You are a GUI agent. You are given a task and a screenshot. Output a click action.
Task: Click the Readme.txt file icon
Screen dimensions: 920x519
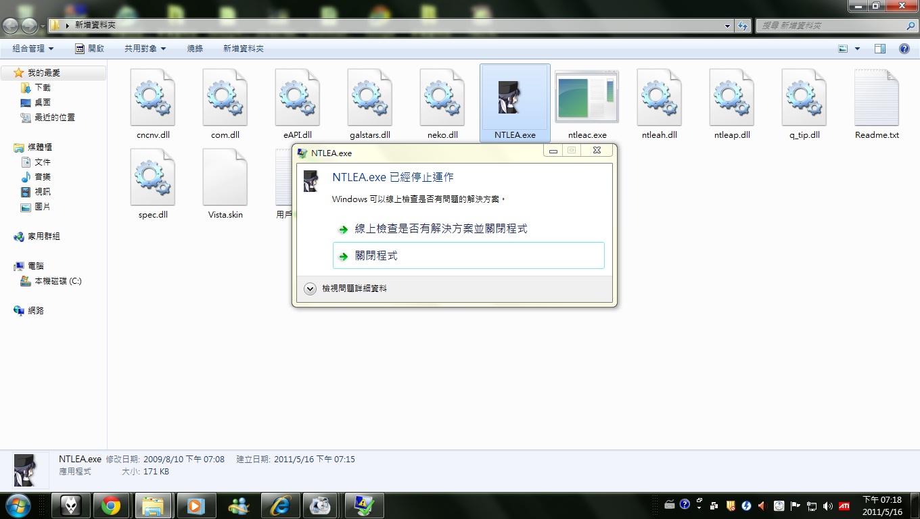[877, 99]
